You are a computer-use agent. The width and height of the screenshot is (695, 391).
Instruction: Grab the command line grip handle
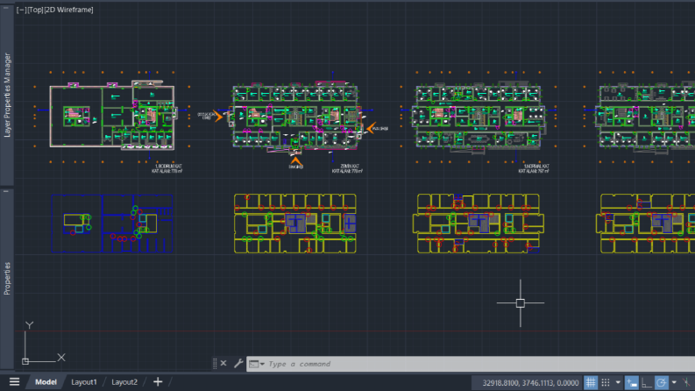point(215,364)
